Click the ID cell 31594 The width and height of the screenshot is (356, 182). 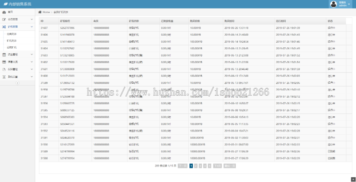tap(44, 117)
